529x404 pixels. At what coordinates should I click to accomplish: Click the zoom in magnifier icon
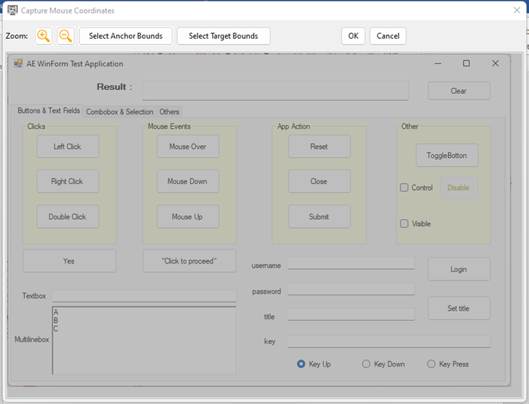pyautogui.click(x=44, y=36)
